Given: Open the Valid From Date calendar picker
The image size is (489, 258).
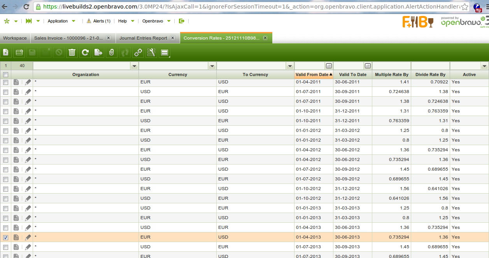Looking at the screenshot, I should point(329,66).
